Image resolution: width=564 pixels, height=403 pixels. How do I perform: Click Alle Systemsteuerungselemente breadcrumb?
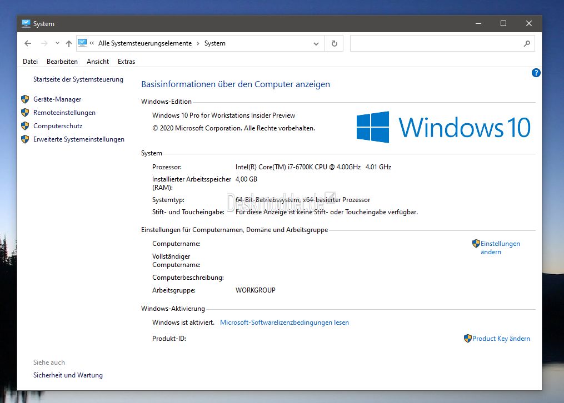[145, 43]
